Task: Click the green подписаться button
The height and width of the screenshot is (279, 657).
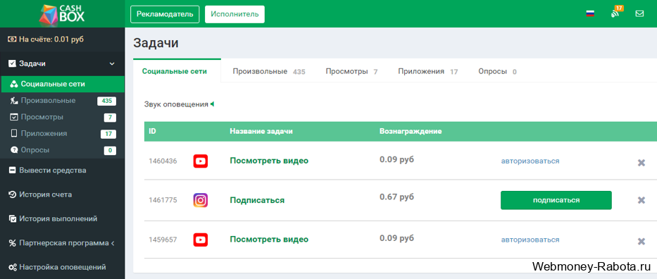Action: [x=556, y=200]
